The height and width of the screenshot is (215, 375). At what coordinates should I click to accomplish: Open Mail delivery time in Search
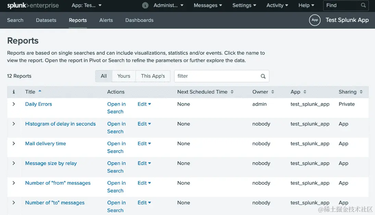pos(116,147)
